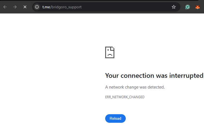Select the ERR_NETWORK_CHANGED error code
This screenshot has width=204, height=128.
click(x=125, y=97)
